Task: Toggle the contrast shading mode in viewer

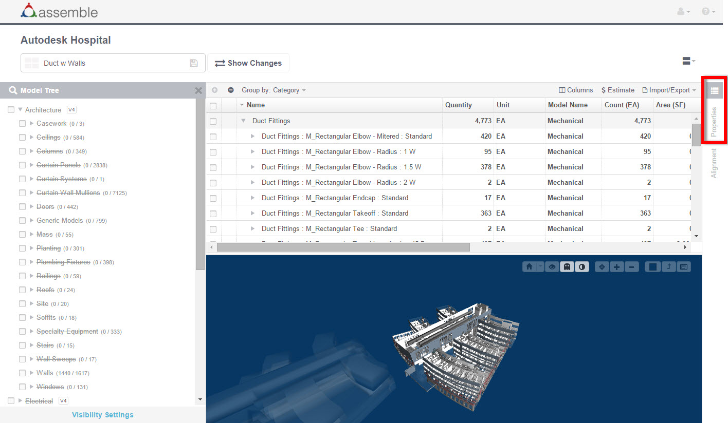Action: [x=582, y=267]
